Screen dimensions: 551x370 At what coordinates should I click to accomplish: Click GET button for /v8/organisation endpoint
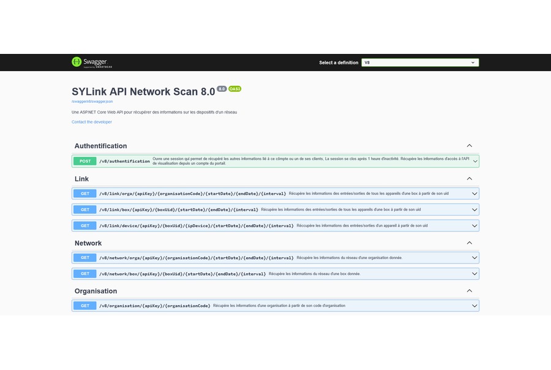[85, 306]
